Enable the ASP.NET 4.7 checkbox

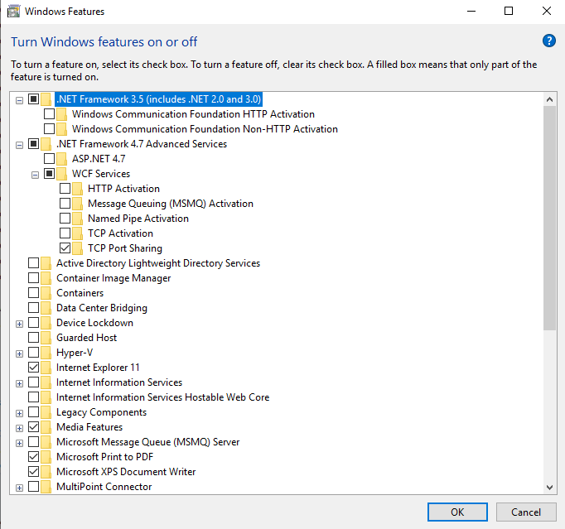tap(49, 158)
